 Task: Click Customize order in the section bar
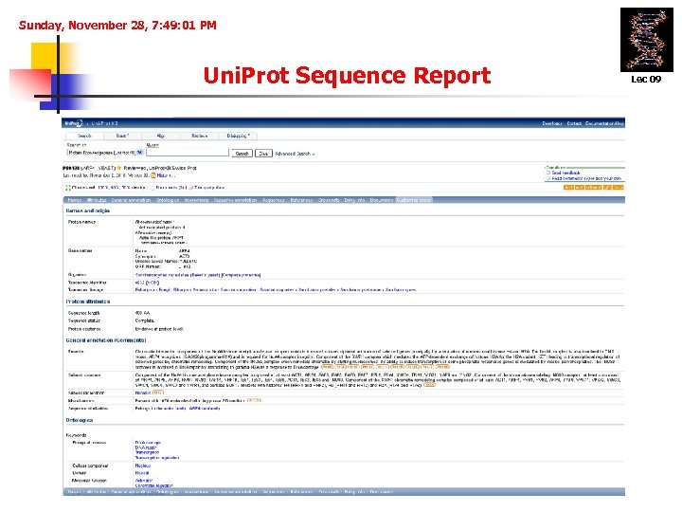click(414, 200)
